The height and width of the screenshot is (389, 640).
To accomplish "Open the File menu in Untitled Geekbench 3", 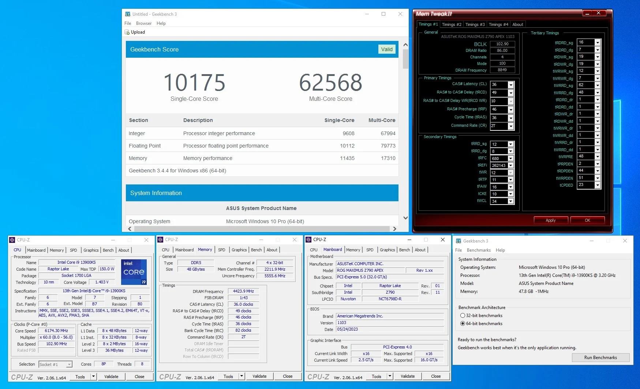I will tap(128, 23).
